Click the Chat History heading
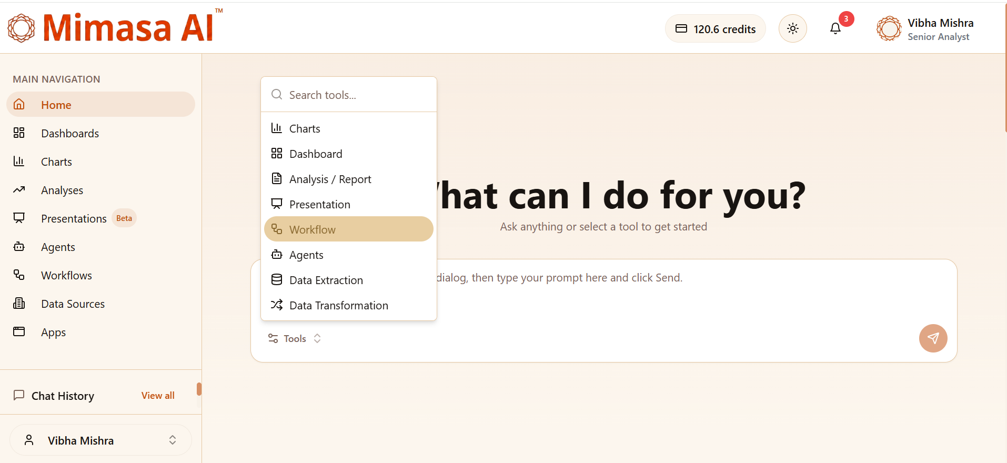The image size is (1007, 463). coord(63,396)
